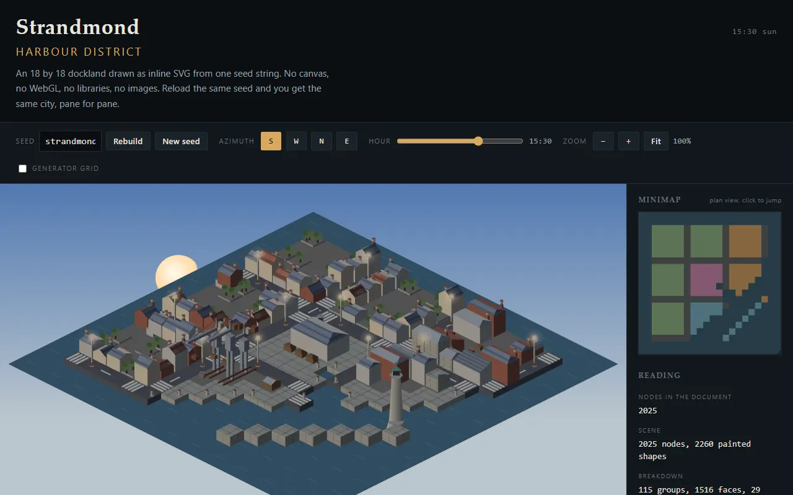This screenshot has width=793, height=495.
Task: Click the "Nodes in the document" label
Action: pyautogui.click(x=685, y=397)
